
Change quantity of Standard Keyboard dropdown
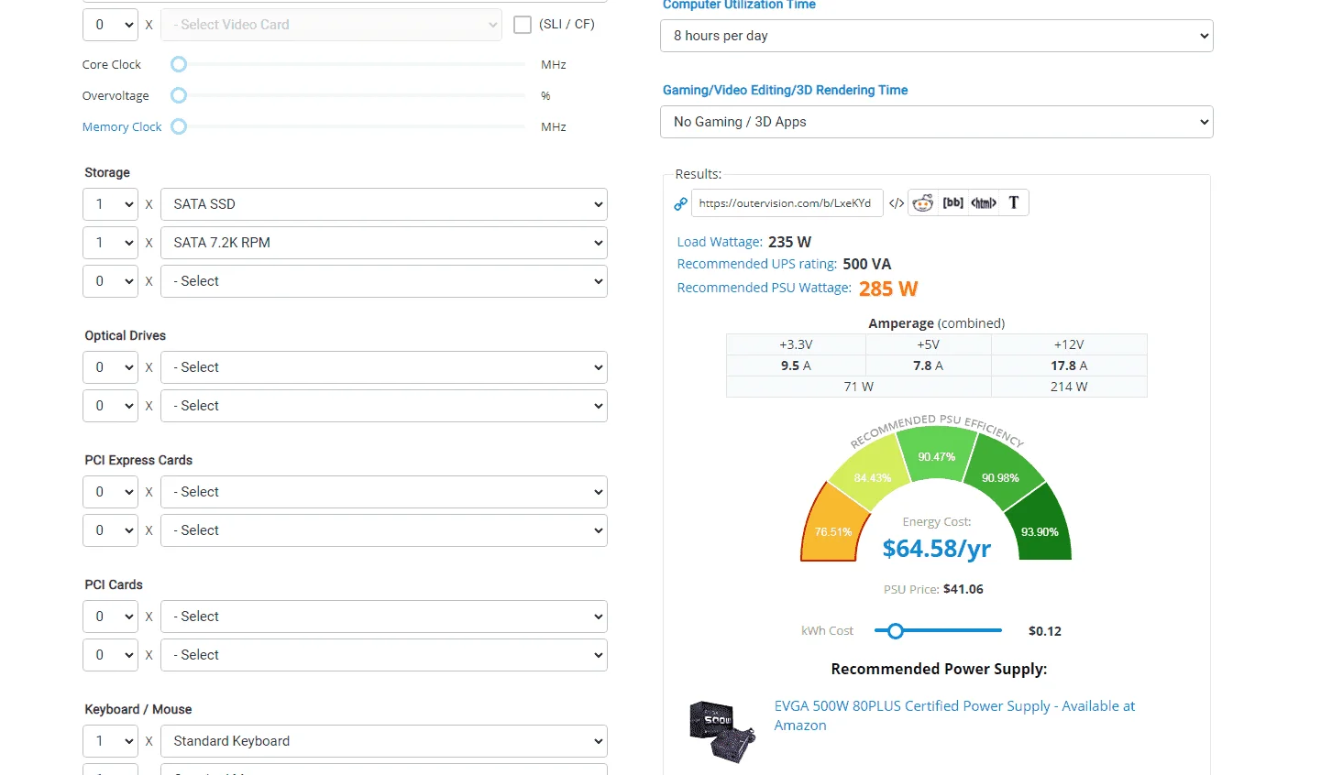tap(110, 741)
